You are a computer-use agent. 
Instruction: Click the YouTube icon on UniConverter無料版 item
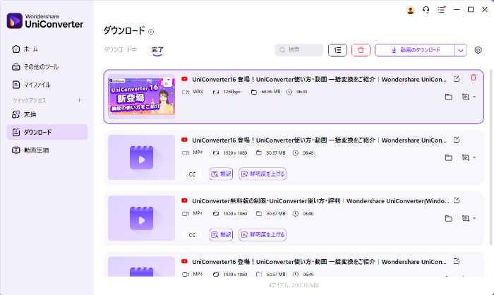(x=185, y=200)
